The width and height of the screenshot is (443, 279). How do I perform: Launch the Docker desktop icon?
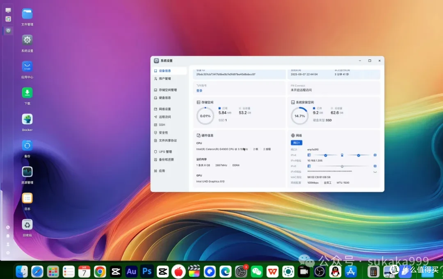[27, 119]
